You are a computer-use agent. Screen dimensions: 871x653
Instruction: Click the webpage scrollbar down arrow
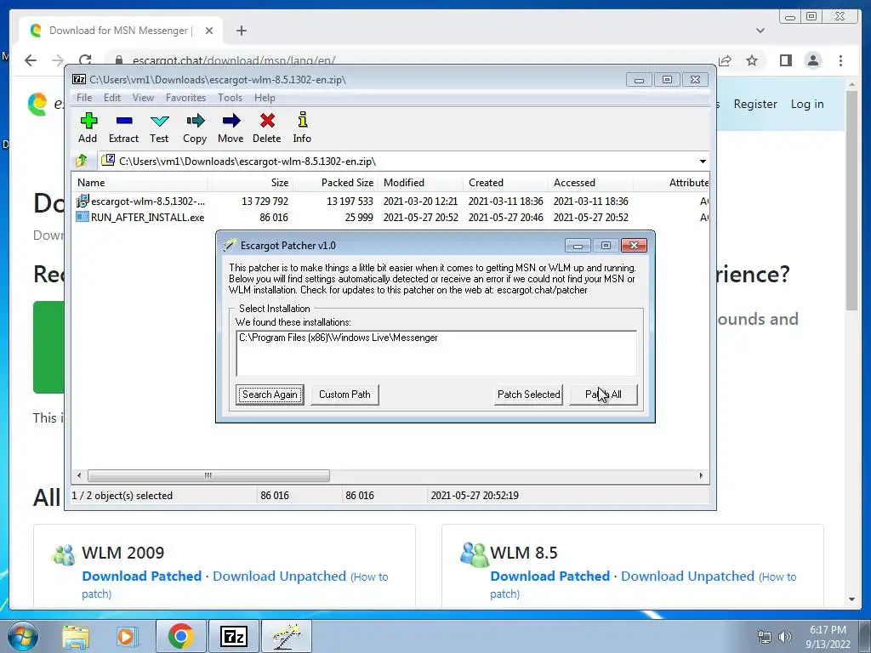[852, 599]
